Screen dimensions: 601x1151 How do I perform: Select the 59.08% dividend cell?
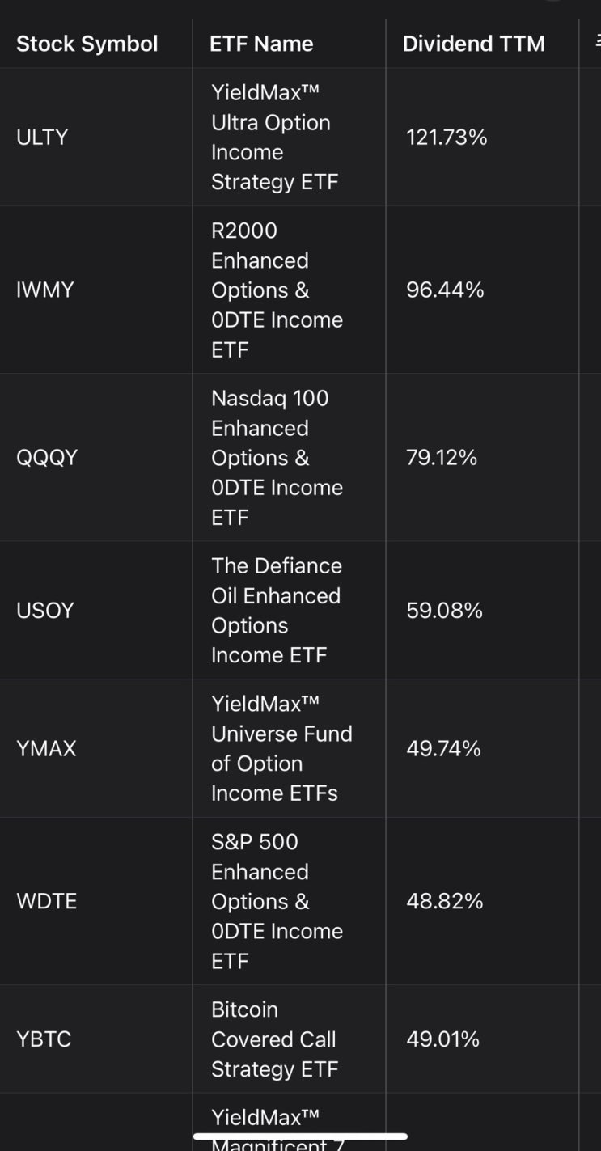(x=444, y=611)
